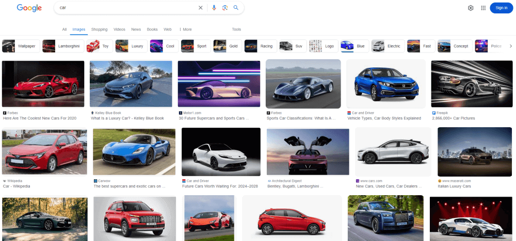Switch to the Videos tab
This screenshot has height=241, width=516.
[x=119, y=29]
